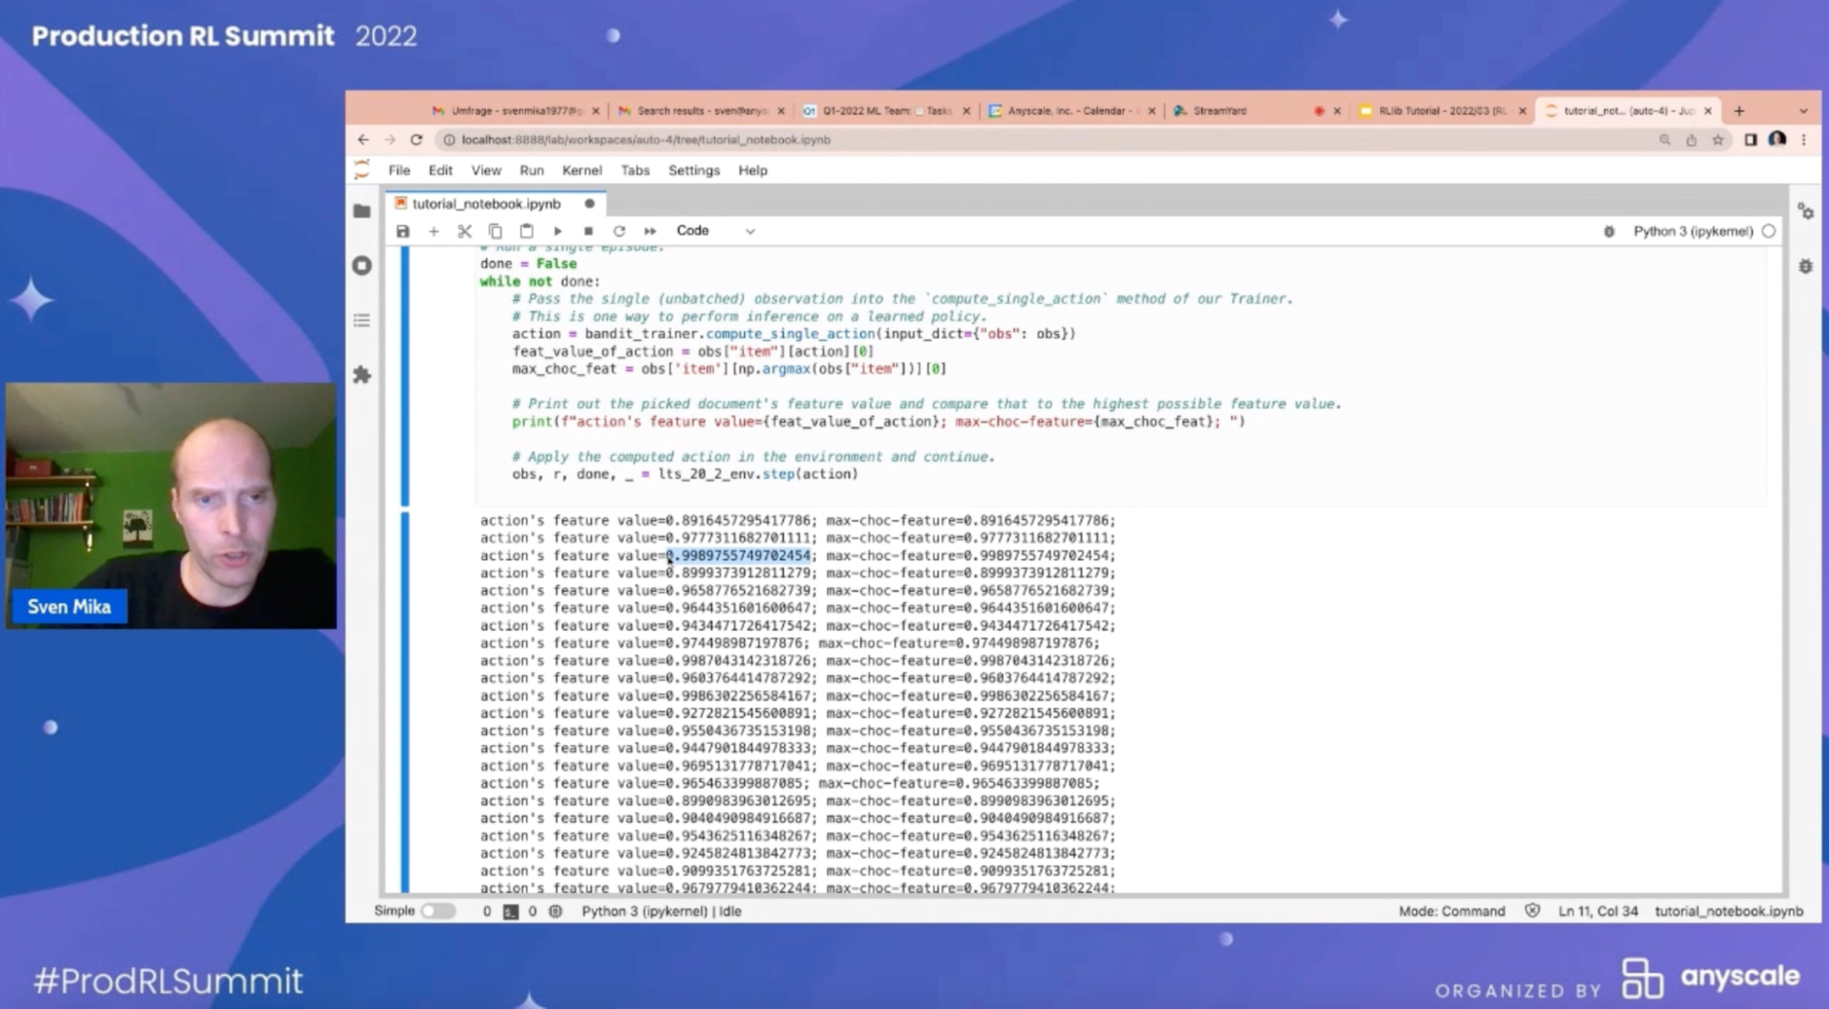Open the Code cell type dropdown

pyautogui.click(x=715, y=231)
